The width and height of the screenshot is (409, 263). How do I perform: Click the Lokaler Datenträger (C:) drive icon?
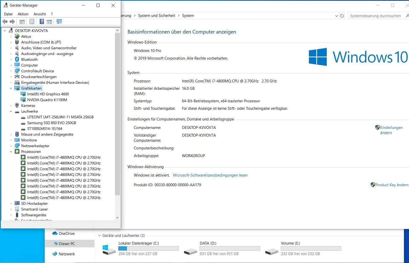coord(109,249)
